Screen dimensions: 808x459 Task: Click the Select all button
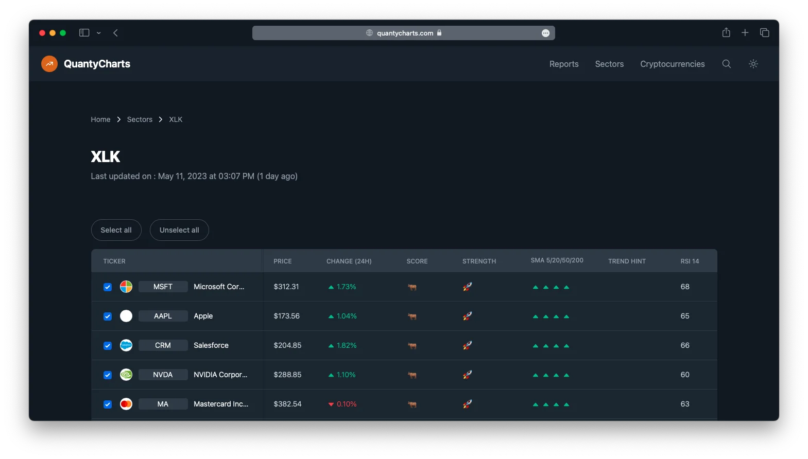point(116,230)
